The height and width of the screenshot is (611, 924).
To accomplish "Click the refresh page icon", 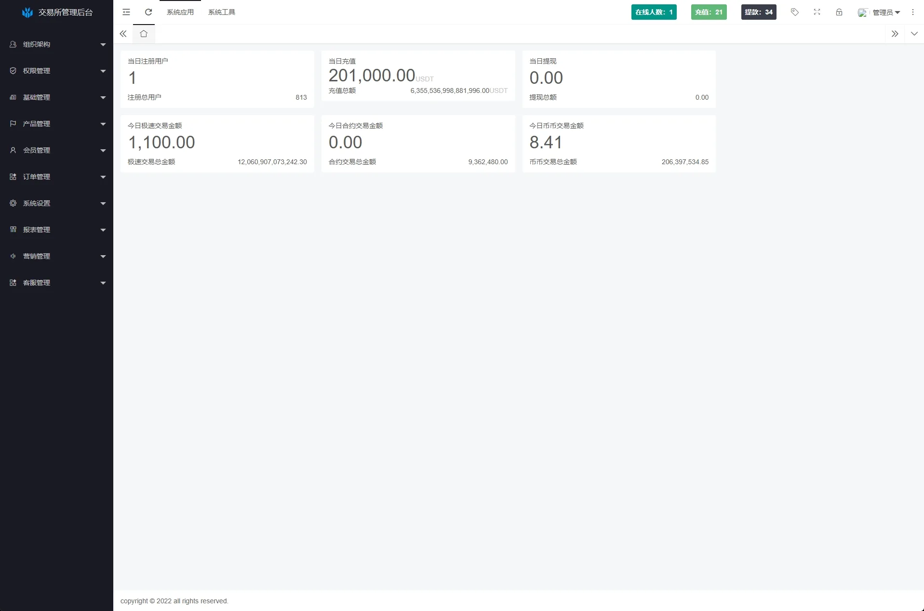I will [148, 12].
